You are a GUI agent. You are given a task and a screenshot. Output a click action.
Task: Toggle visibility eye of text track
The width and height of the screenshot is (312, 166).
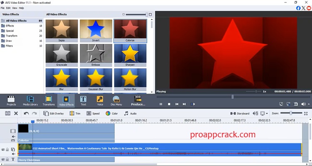3,159
